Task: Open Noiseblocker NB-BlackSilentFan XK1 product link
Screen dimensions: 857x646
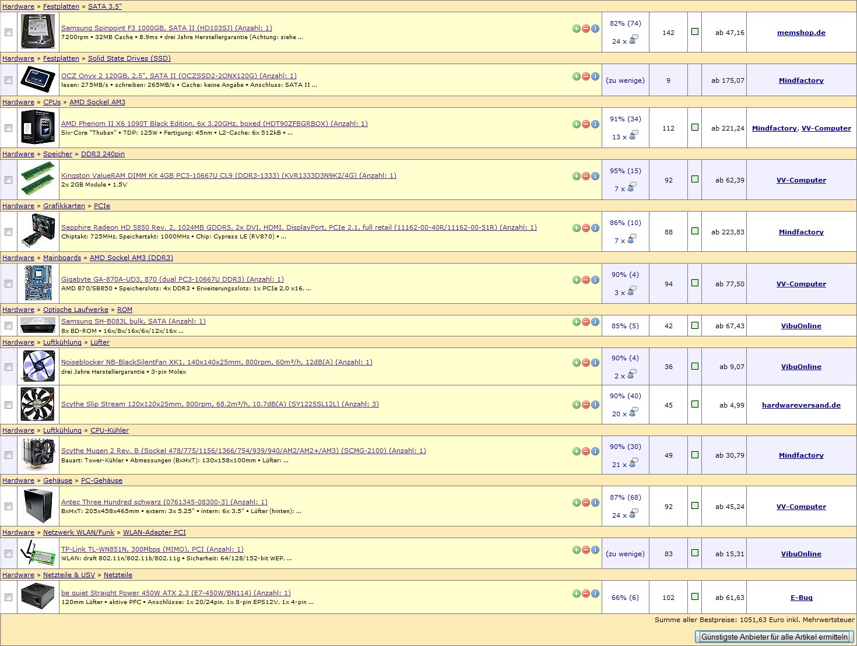Action: tap(216, 362)
